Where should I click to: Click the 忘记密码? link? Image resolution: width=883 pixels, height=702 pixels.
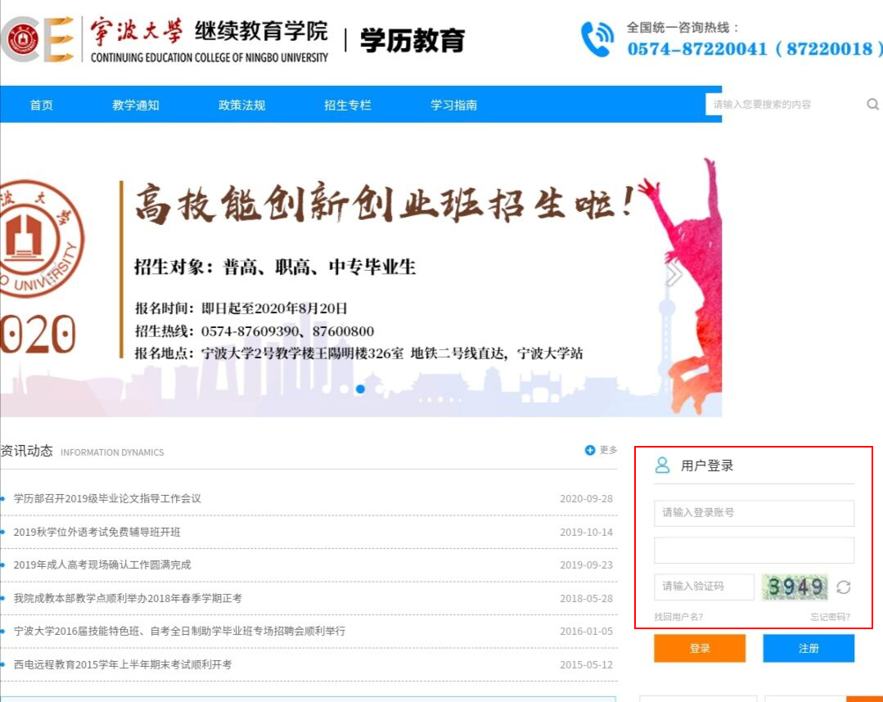(830, 617)
